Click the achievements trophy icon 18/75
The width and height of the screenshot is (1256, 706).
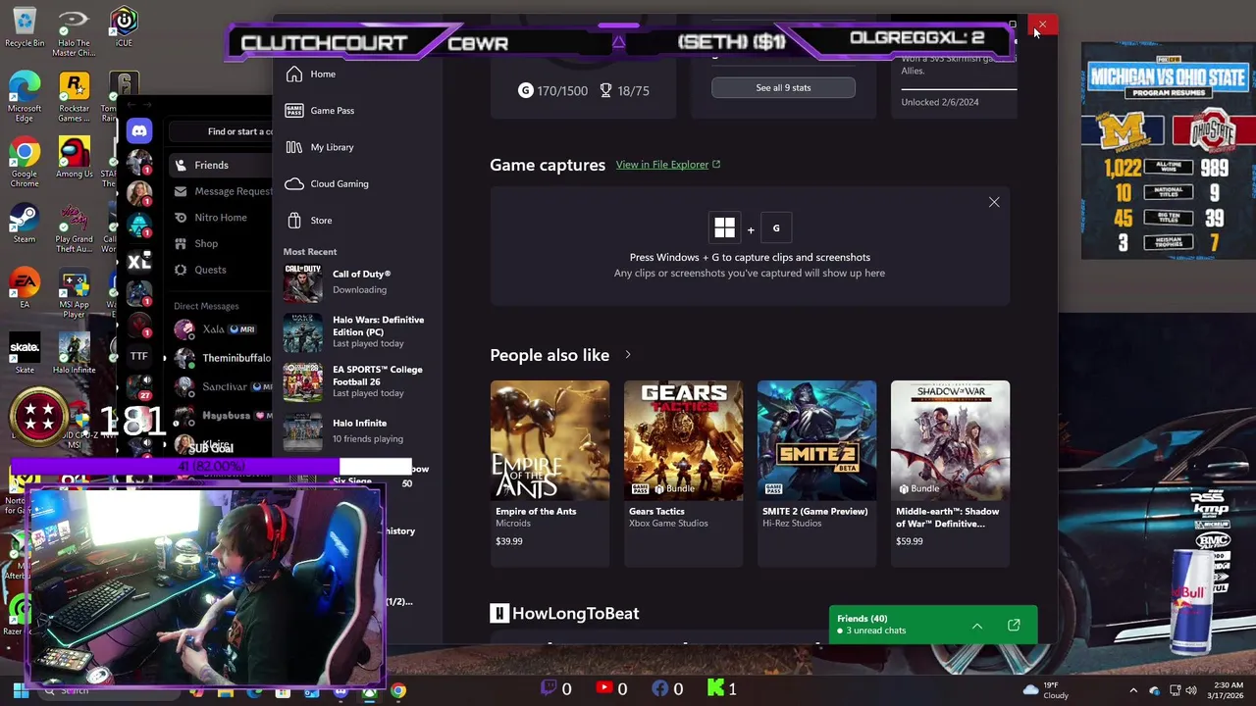[x=605, y=90]
